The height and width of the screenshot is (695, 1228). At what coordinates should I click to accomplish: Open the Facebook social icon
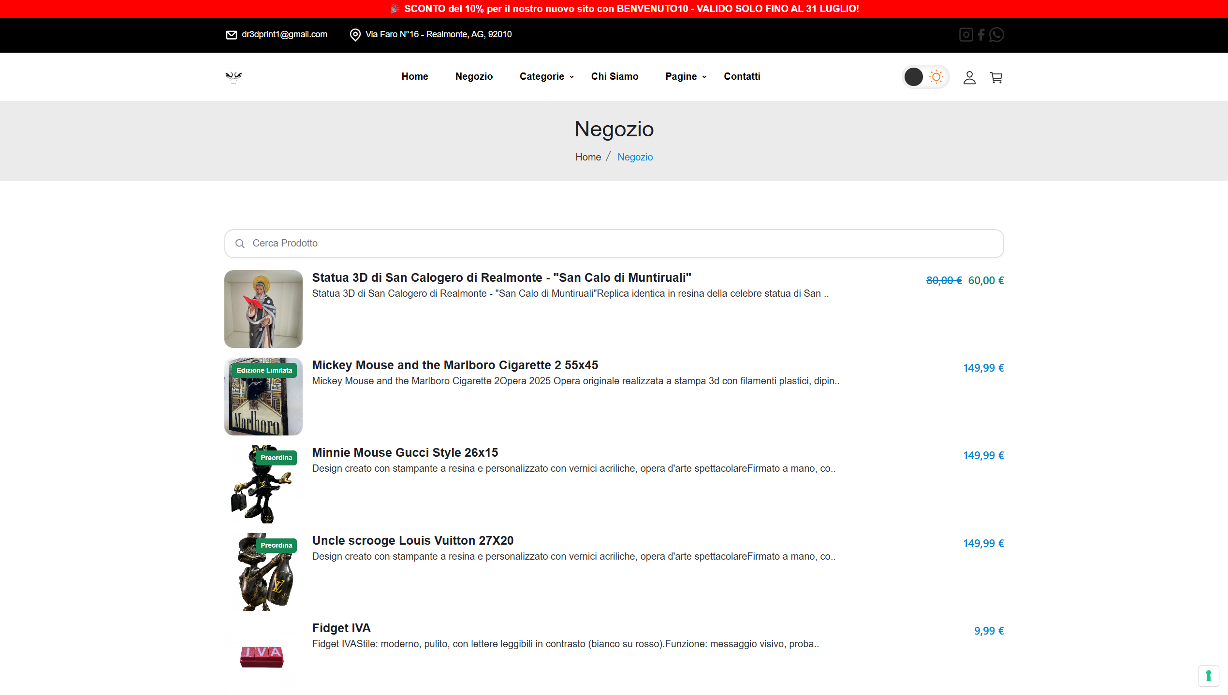[x=981, y=35]
